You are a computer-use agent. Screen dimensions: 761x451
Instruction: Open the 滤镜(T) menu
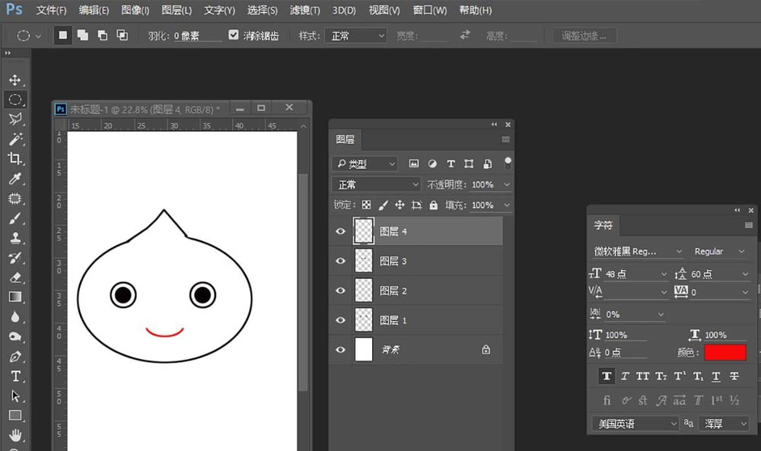(x=304, y=11)
